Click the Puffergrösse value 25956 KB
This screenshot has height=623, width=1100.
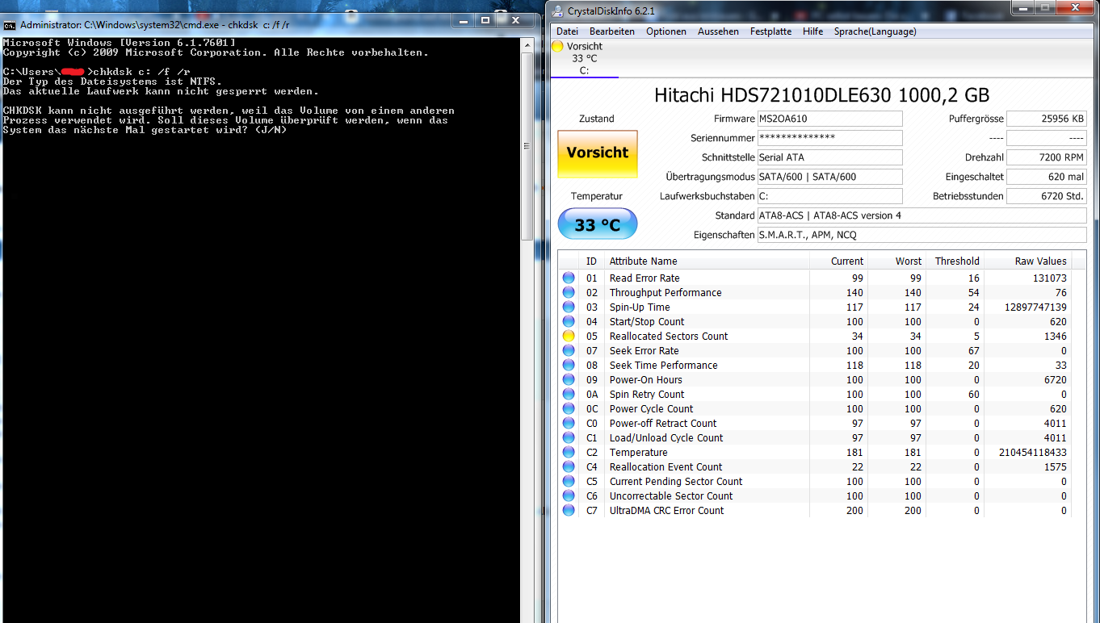(1047, 119)
